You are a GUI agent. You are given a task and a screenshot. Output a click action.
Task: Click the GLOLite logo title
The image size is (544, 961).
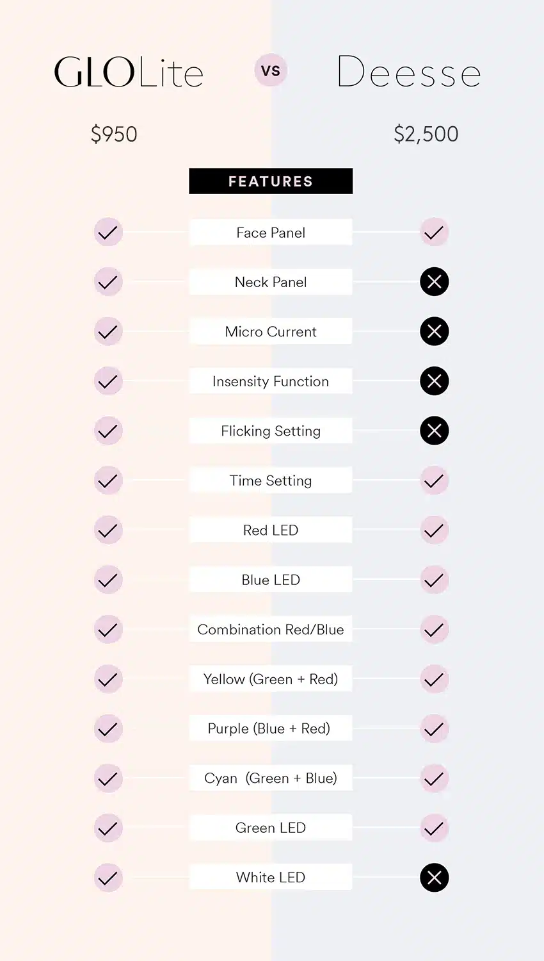pos(129,72)
